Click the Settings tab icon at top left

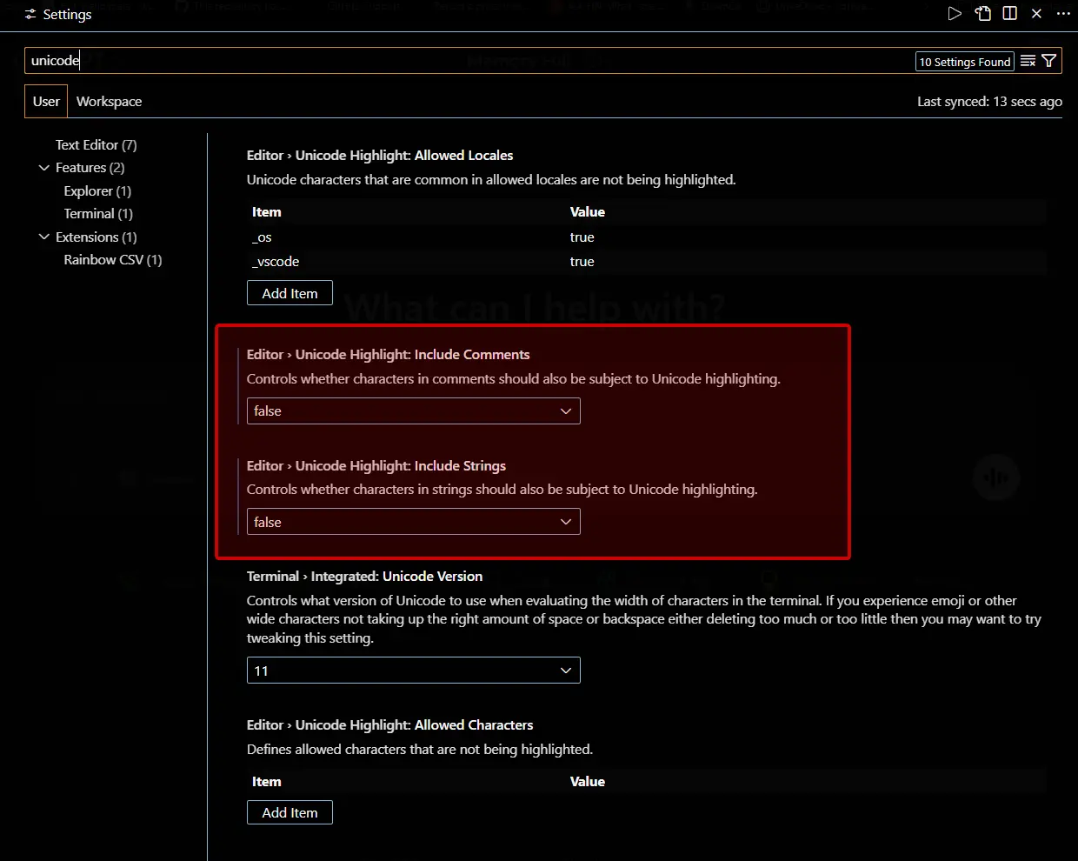click(30, 15)
